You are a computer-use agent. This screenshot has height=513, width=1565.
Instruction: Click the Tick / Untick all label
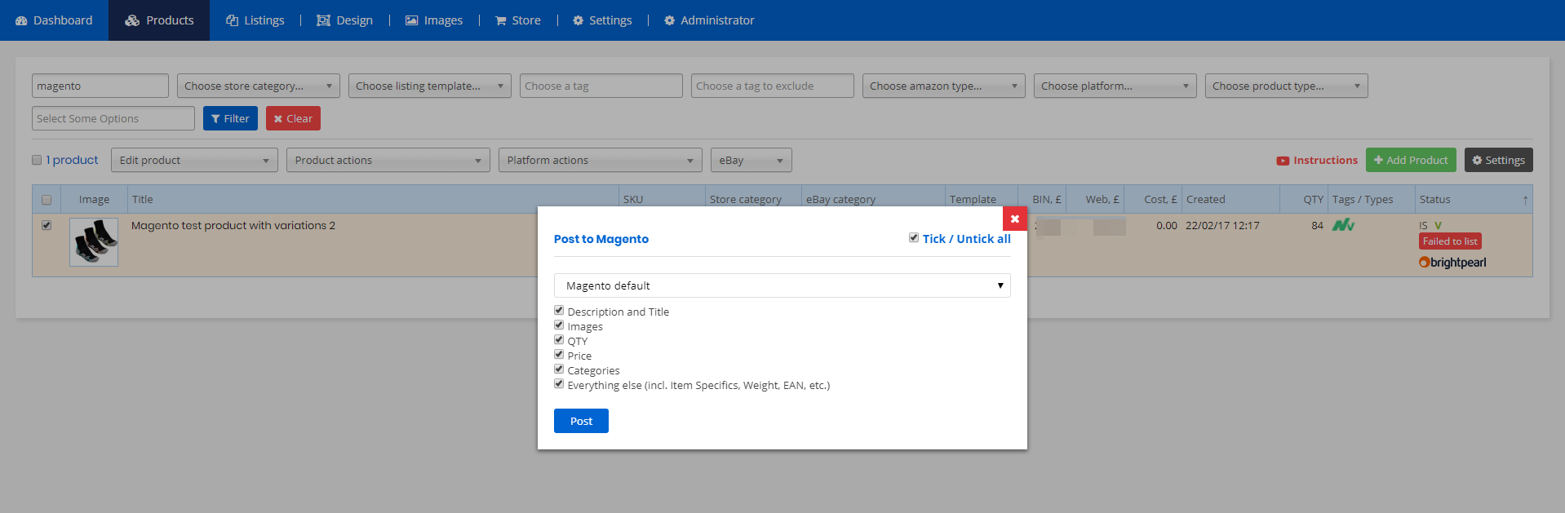pyautogui.click(x=967, y=239)
